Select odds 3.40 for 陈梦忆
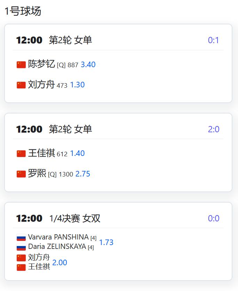The width and height of the screenshot is (238, 291). pos(88,65)
